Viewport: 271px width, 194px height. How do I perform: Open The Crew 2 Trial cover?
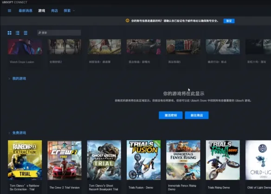click(x=65, y=160)
